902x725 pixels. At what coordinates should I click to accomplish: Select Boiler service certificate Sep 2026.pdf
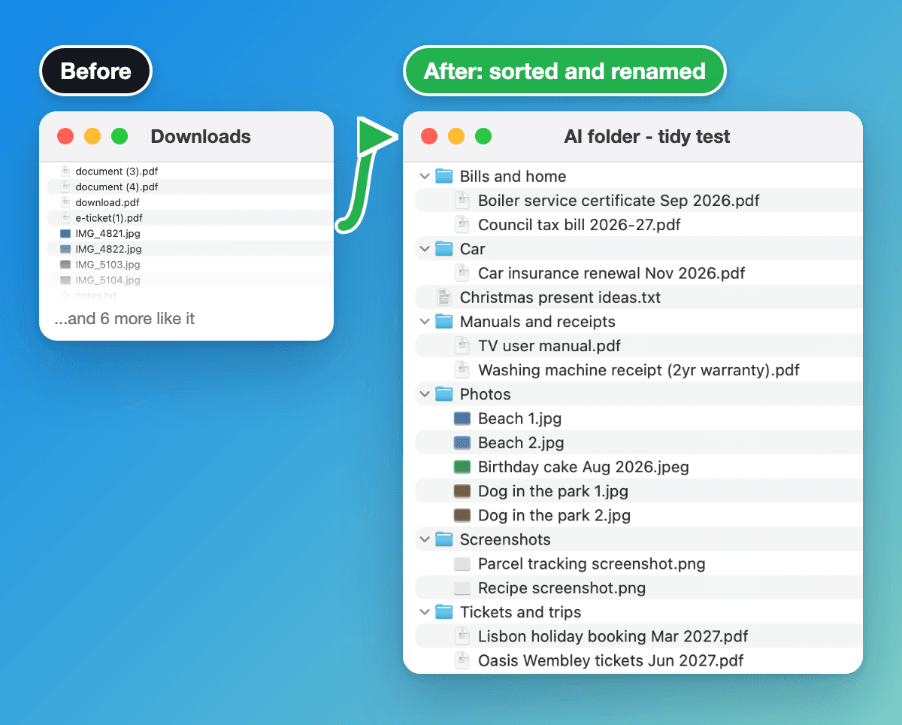tap(619, 201)
